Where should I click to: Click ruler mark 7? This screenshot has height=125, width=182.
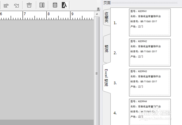[x=25, y=14]
